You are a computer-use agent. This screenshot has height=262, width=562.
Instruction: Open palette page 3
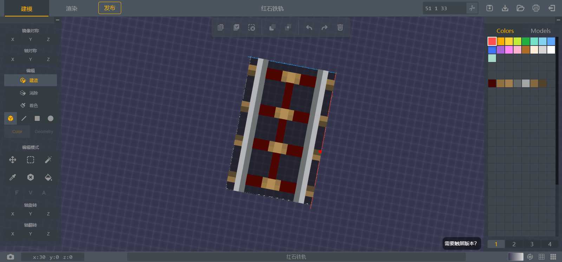[532, 244]
